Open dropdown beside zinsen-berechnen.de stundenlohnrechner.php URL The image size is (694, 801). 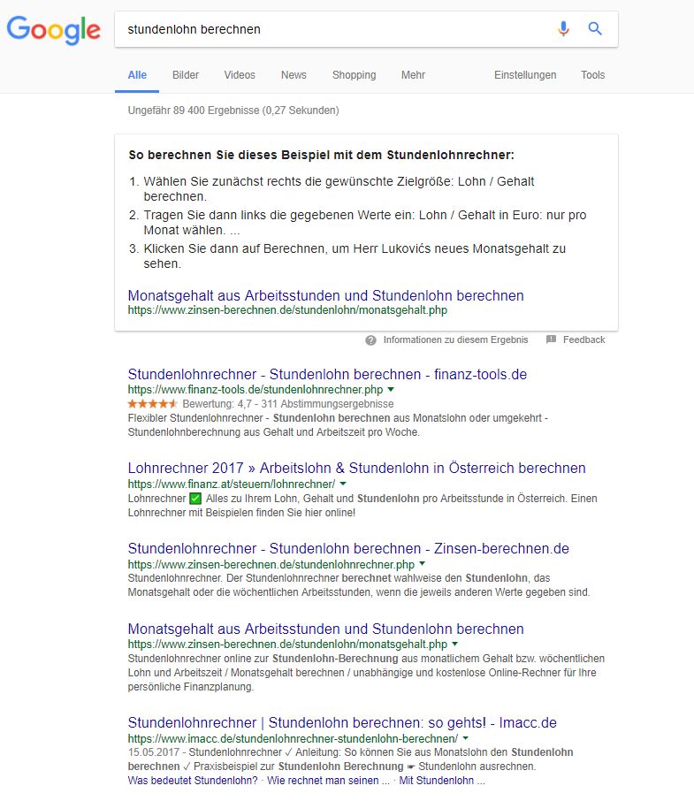[x=423, y=563]
